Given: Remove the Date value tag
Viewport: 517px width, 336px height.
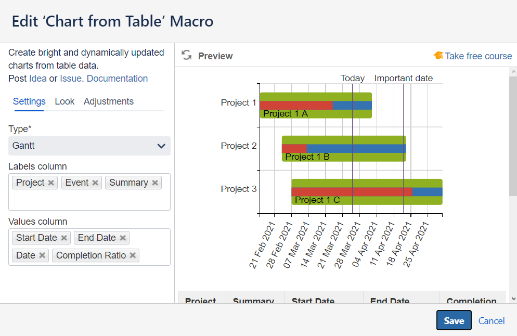Looking at the screenshot, I should tap(42, 255).
